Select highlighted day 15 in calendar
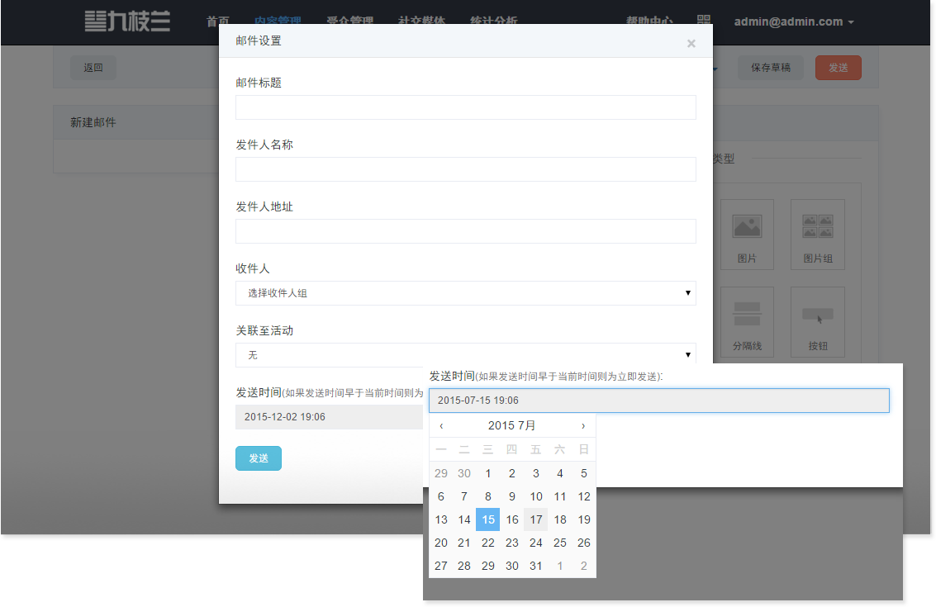Screen dimensions: 936x607 click(487, 519)
